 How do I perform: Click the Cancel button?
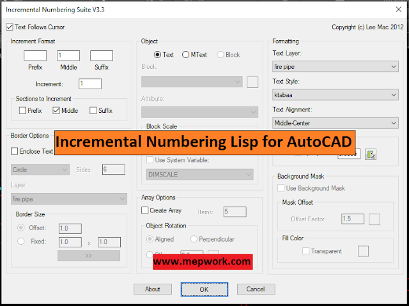coord(256,289)
